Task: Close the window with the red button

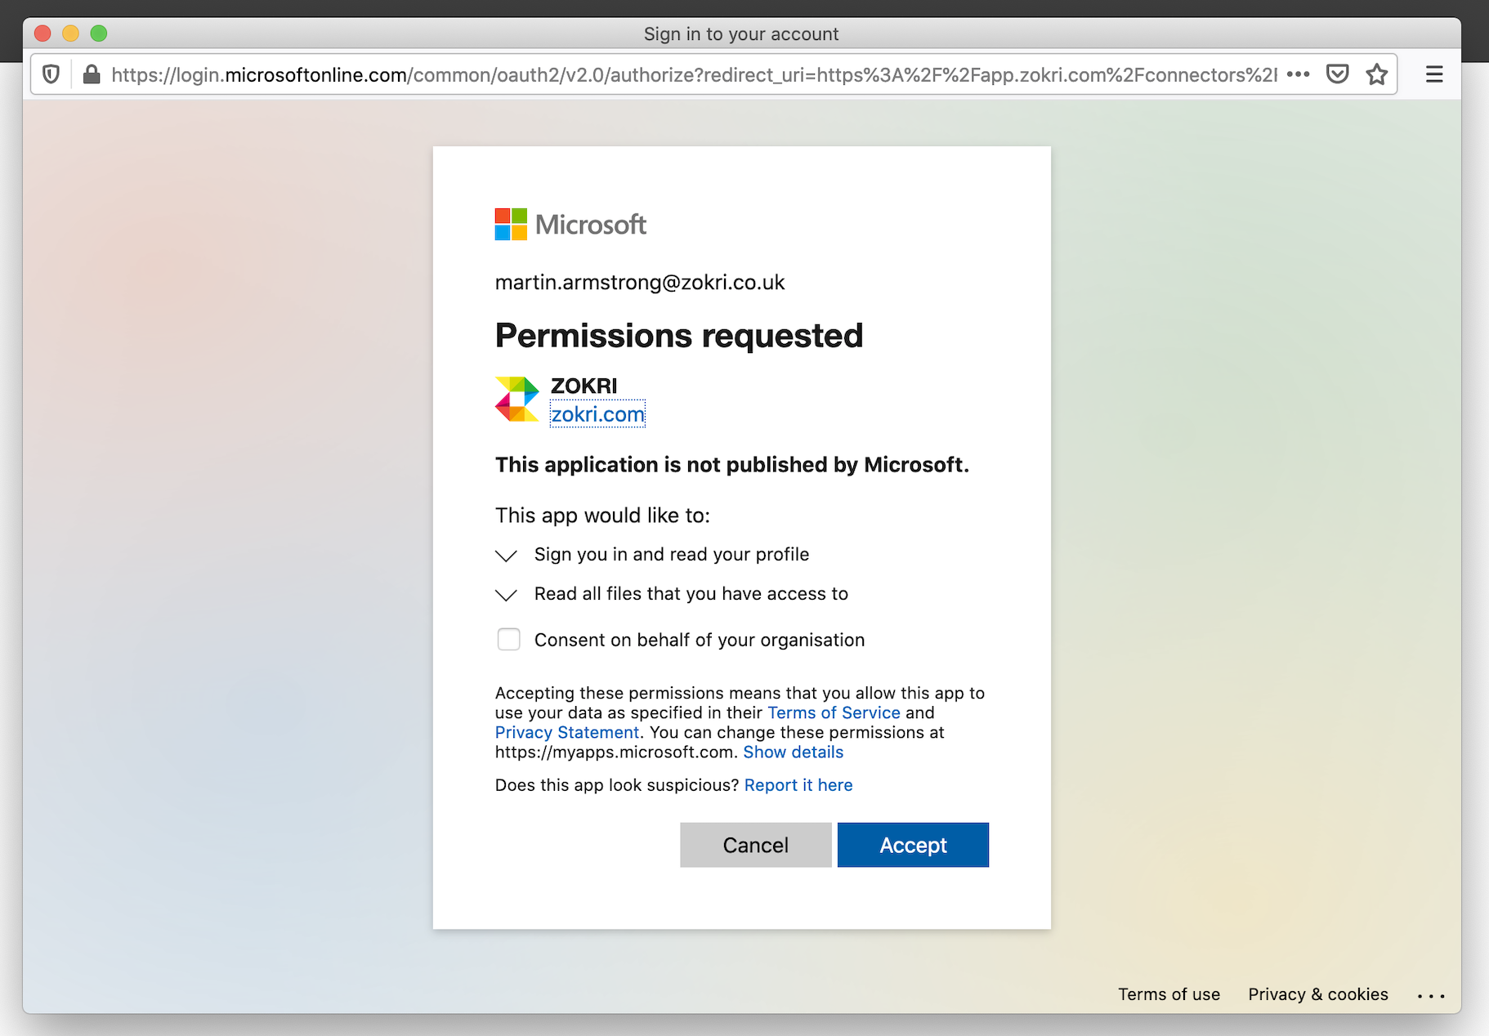Action: click(42, 33)
